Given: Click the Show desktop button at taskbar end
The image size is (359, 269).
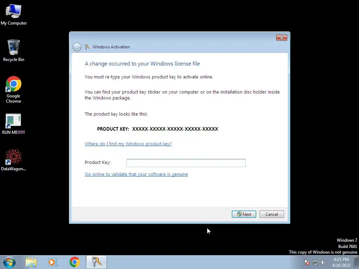Looking at the screenshot, I should [x=357, y=262].
